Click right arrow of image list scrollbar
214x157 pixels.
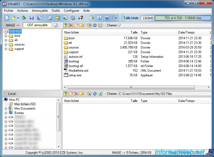pyautogui.click(x=209, y=87)
